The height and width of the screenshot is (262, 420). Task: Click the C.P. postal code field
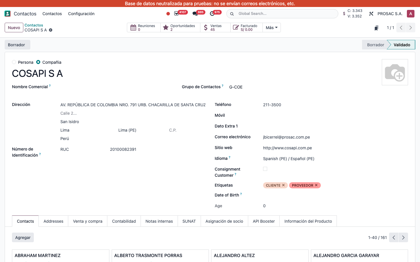(x=187, y=130)
